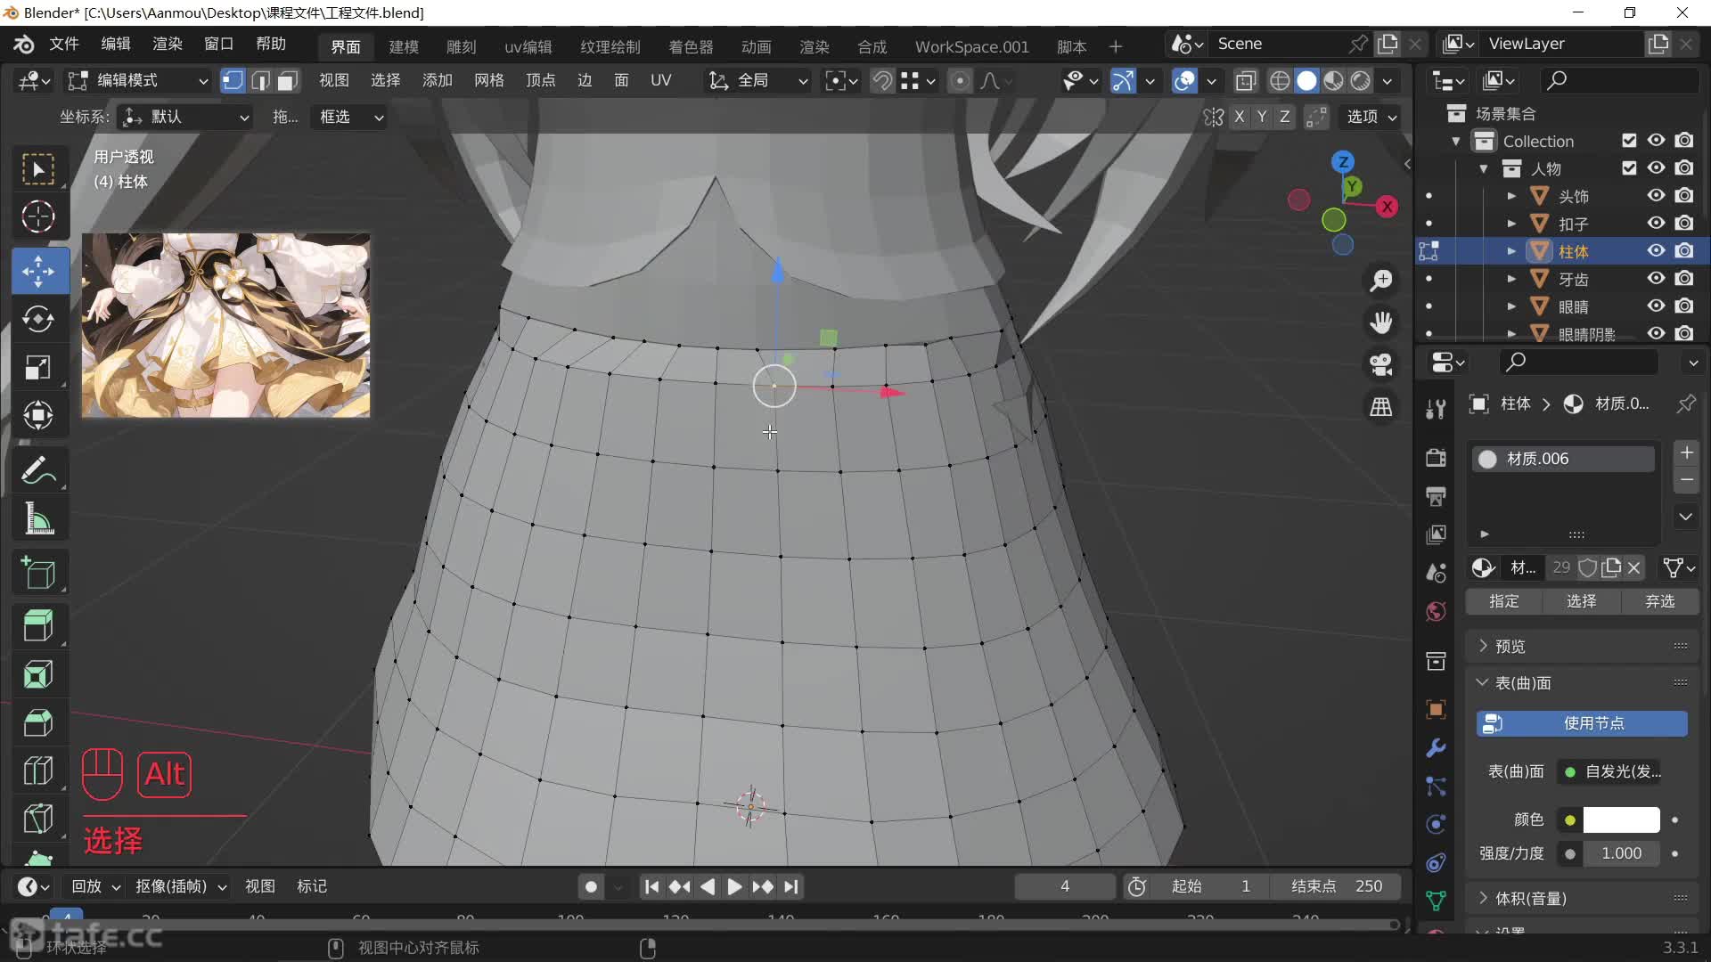Screen dimensions: 1711x962
Task: Toggle visibility of 头饰 object
Action: point(1656,196)
